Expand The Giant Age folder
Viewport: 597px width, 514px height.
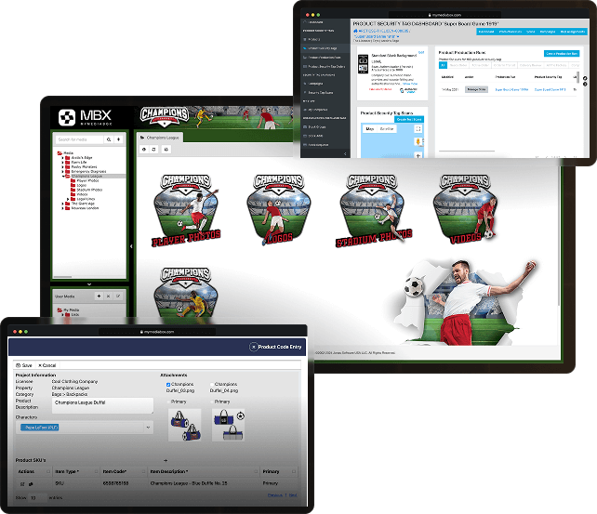(x=63, y=204)
